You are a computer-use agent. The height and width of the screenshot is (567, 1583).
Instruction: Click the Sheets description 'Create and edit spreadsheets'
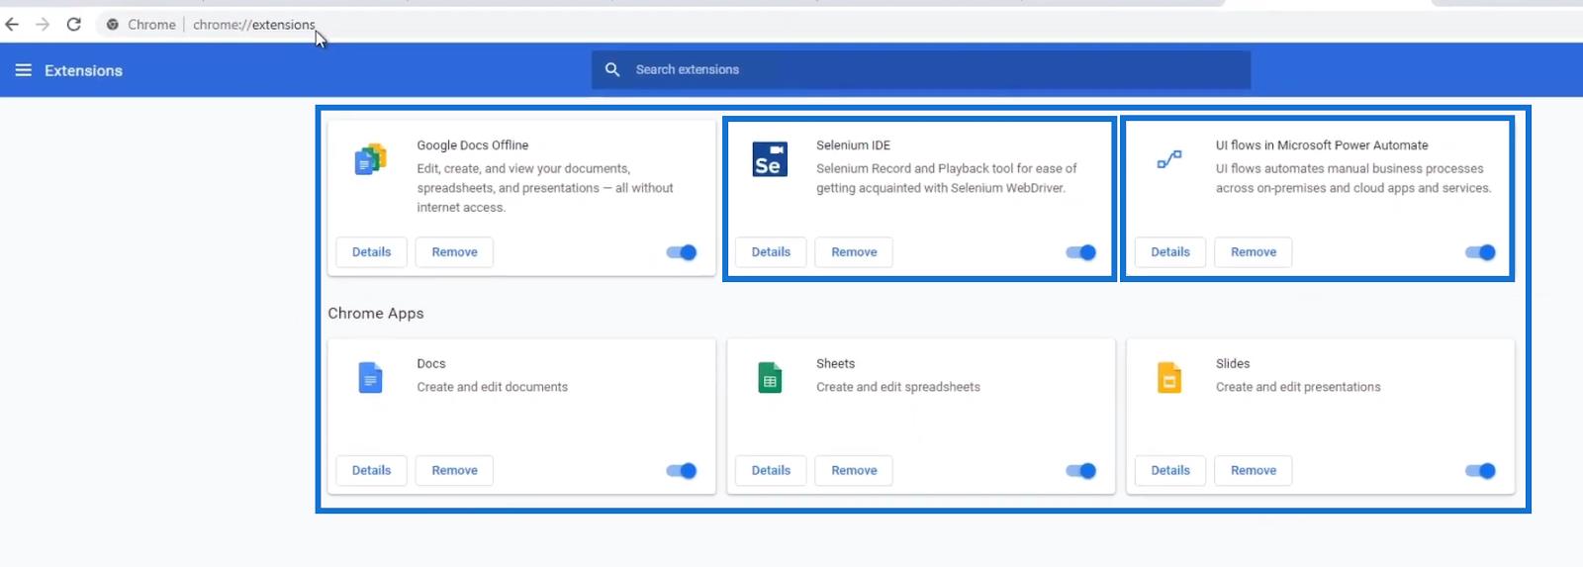click(x=898, y=387)
